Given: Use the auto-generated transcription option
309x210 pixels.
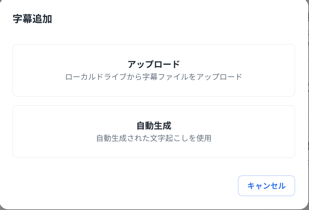Looking at the screenshot, I should click(x=154, y=131).
